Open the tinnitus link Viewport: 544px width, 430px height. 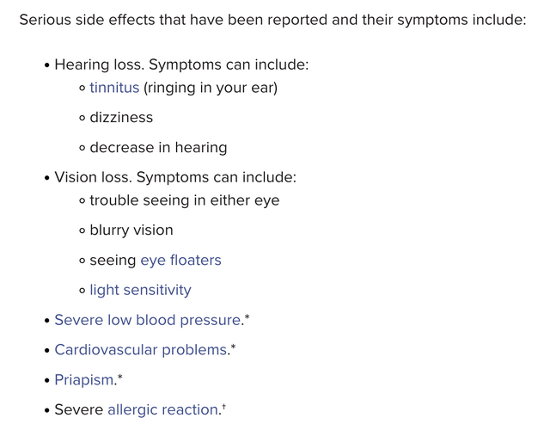114,88
